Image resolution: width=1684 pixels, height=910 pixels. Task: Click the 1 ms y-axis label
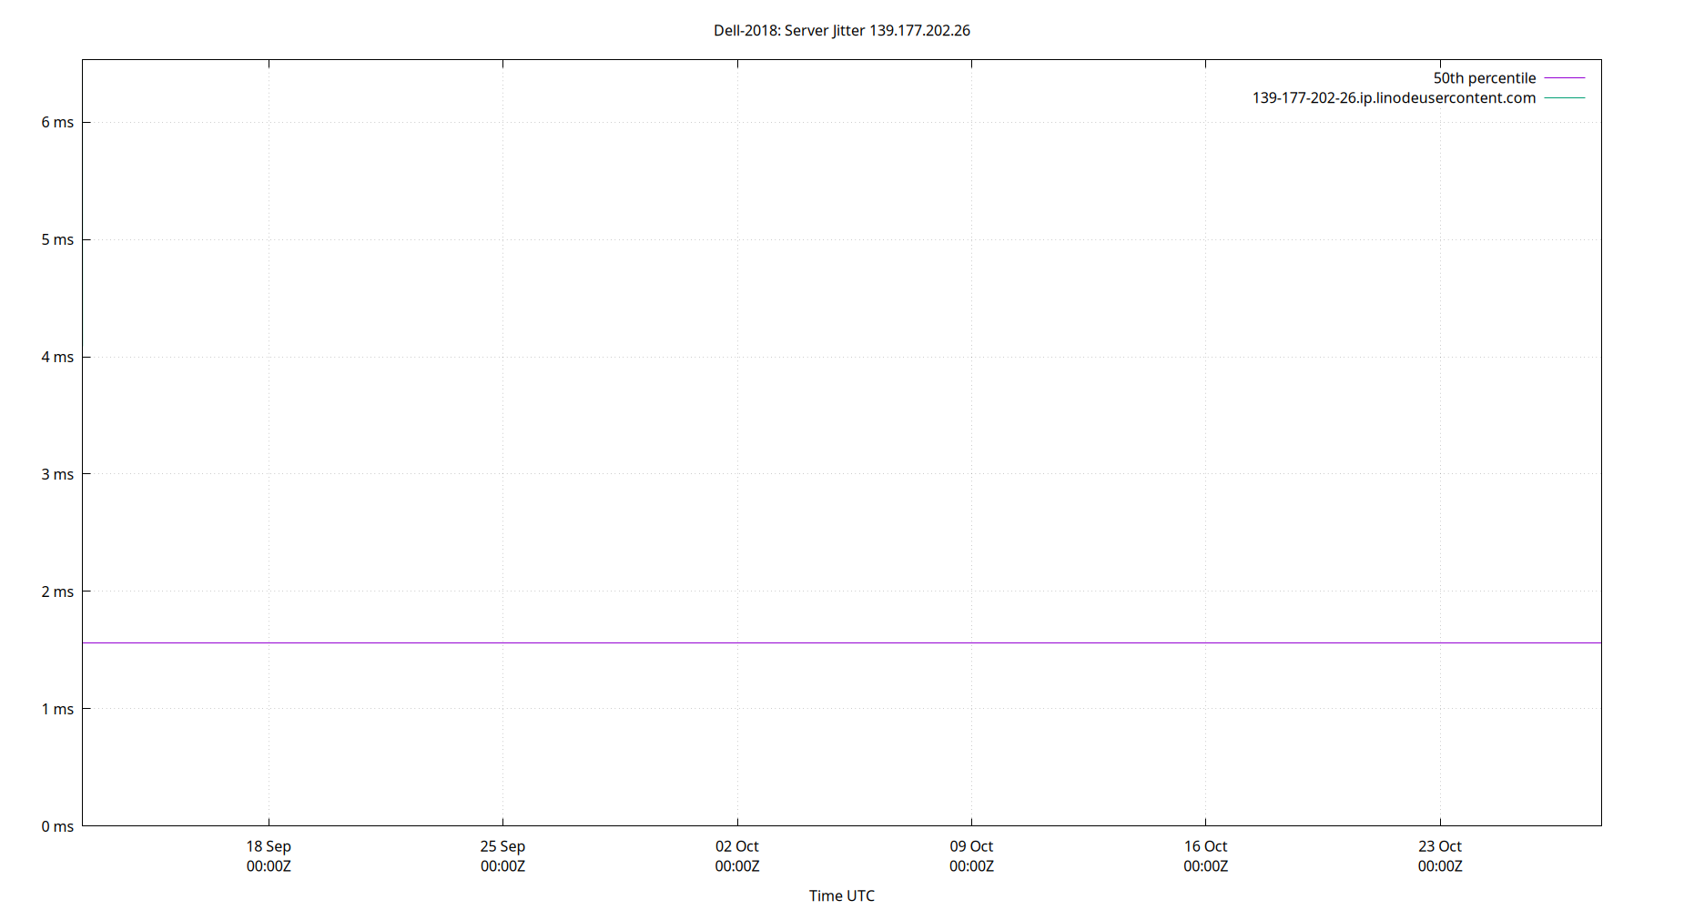click(x=57, y=709)
